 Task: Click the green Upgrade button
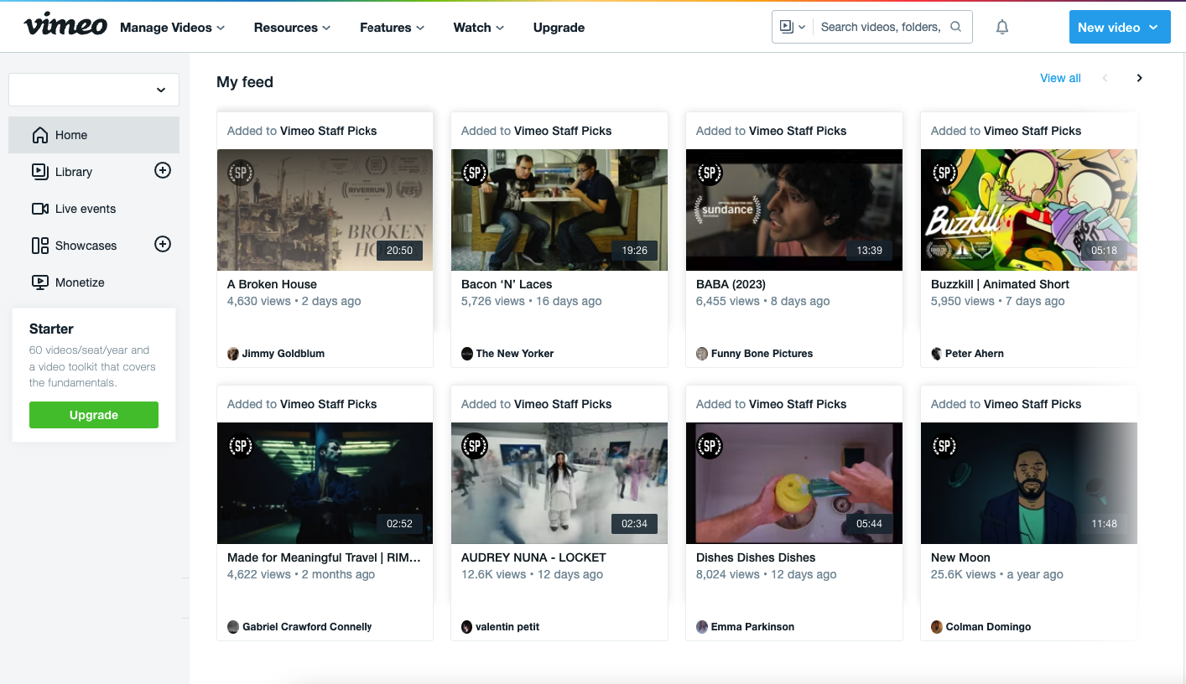click(x=94, y=415)
